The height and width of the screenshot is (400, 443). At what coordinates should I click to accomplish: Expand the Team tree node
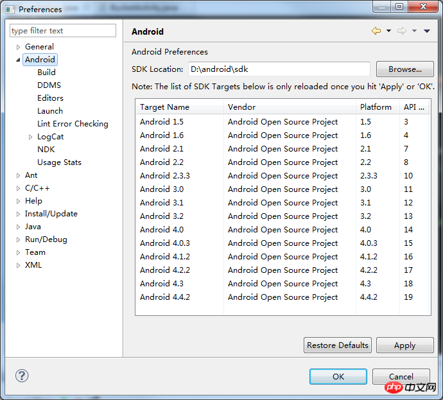18,252
